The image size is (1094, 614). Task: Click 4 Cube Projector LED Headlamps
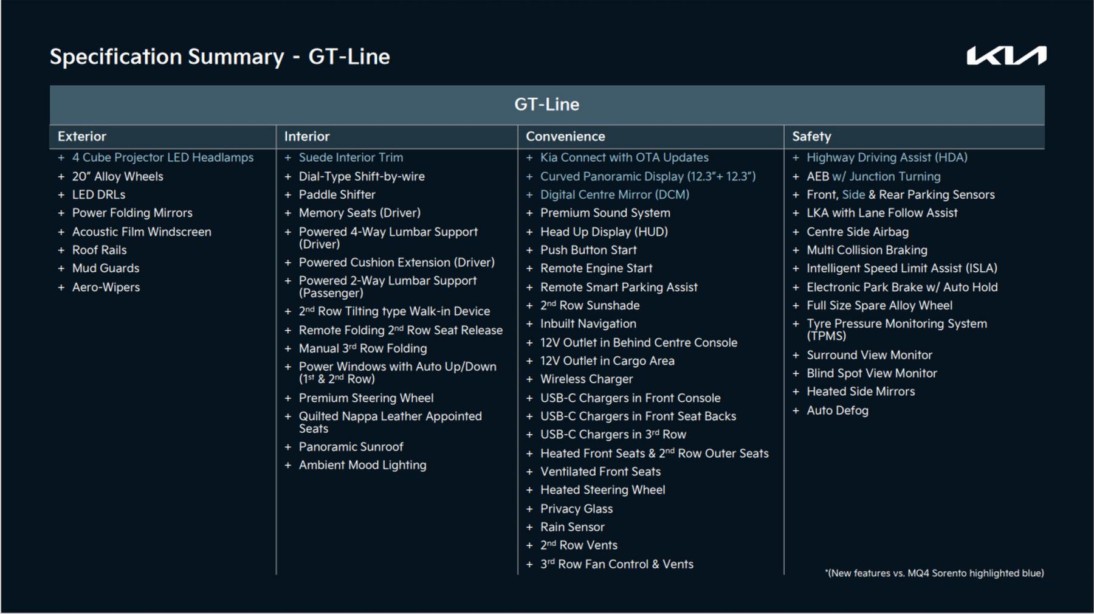[163, 157]
